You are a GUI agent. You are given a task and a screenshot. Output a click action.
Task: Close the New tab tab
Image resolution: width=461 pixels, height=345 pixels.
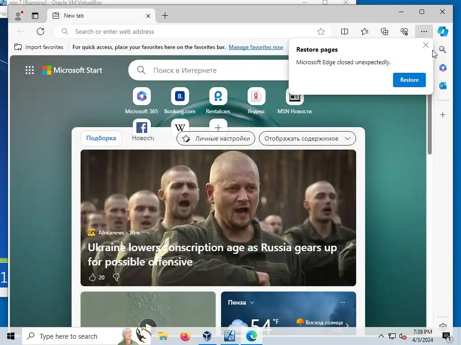(148, 16)
